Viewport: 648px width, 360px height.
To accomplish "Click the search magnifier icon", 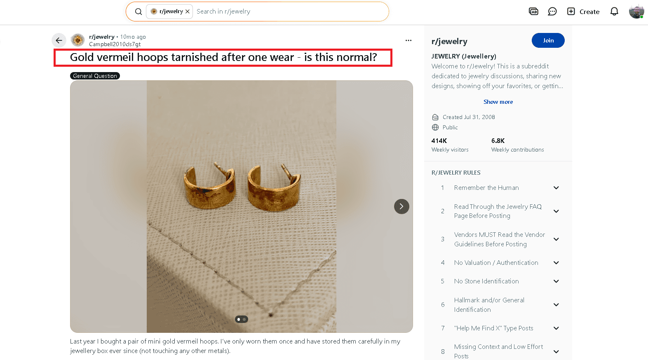I will pos(139,11).
